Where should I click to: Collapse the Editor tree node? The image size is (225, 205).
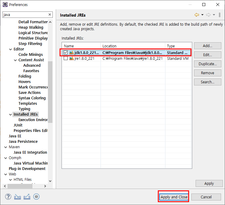[11, 50]
